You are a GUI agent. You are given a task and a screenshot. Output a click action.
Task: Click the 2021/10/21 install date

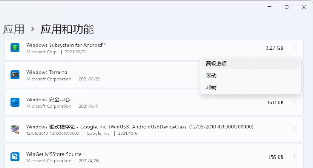pos(75,52)
